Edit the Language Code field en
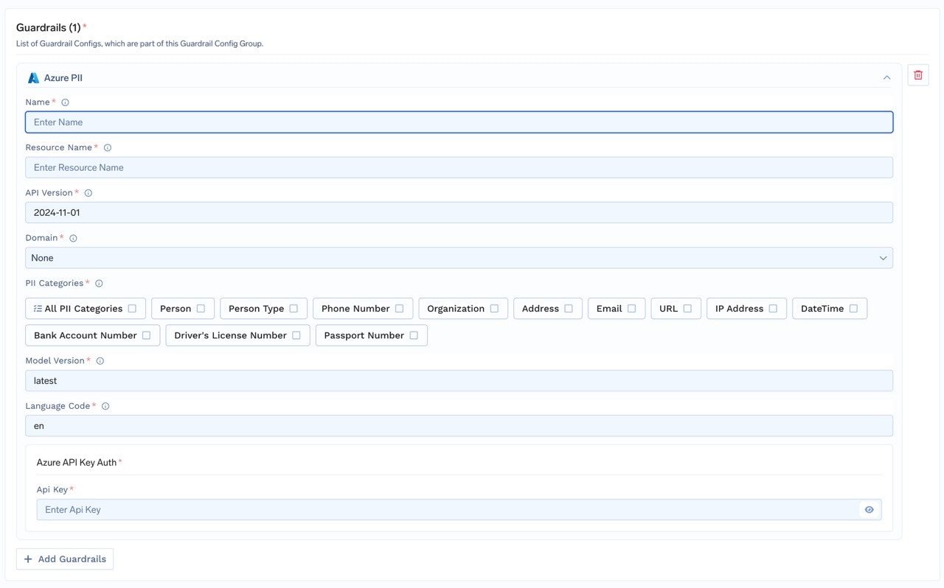 point(459,426)
